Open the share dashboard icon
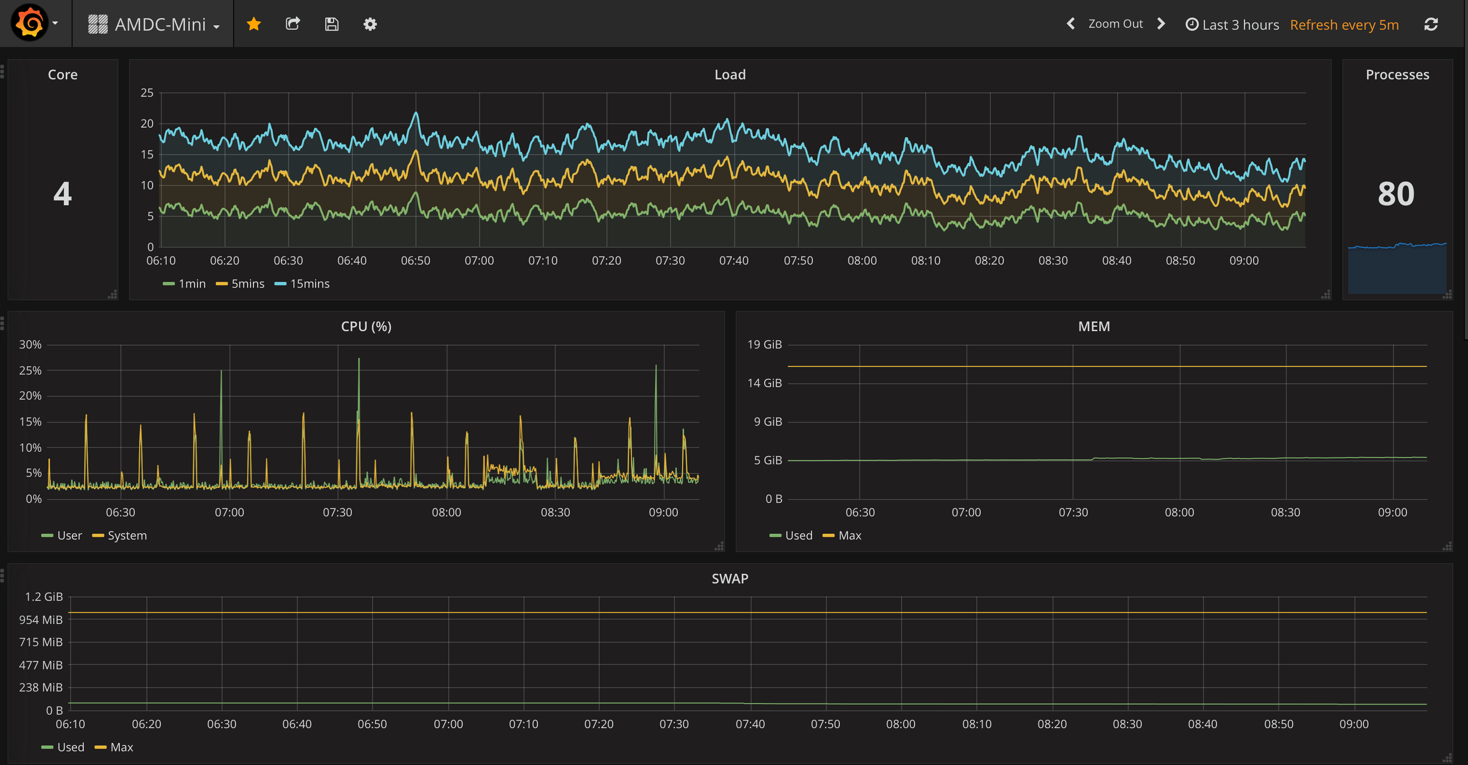Viewport: 1468px width, 765px height. pos(293,24)
